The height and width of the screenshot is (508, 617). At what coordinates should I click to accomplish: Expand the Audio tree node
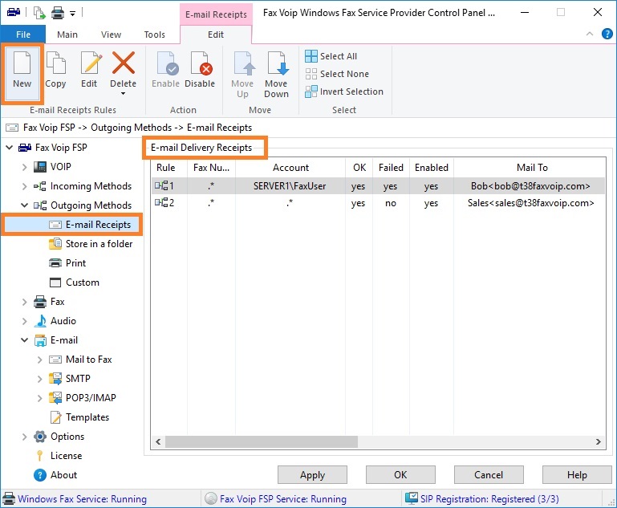pos(24,322)
